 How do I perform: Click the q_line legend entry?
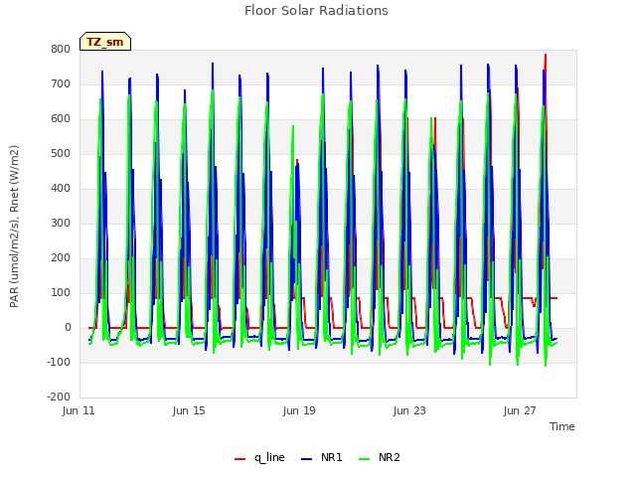coord(260,457)
